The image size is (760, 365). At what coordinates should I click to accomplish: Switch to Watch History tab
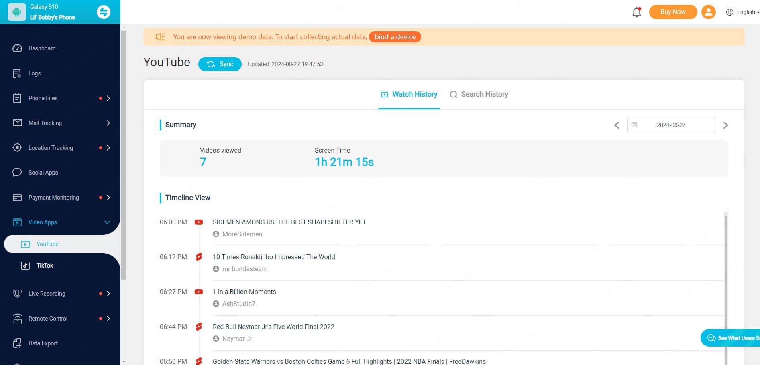(409, 94)
